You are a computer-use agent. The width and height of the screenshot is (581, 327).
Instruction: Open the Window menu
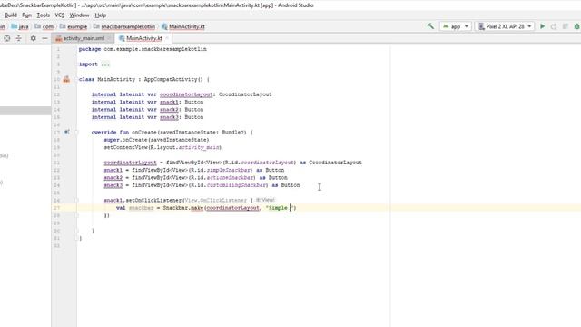(x=79, y=15)
